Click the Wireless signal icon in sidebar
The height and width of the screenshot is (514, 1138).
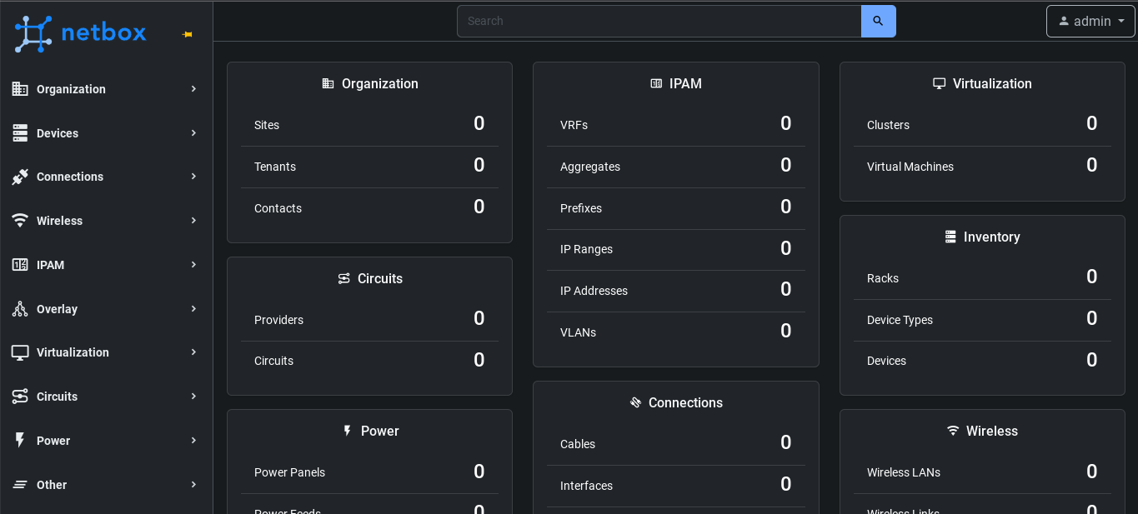(x=20, y=221)
